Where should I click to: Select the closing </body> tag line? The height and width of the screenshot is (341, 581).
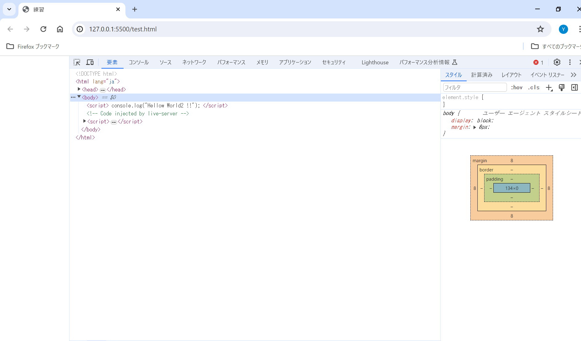pos(91,130)
